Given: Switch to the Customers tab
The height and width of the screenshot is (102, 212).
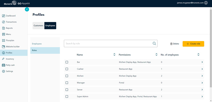Looking at the screenshot, I should [x=38, y=26].
